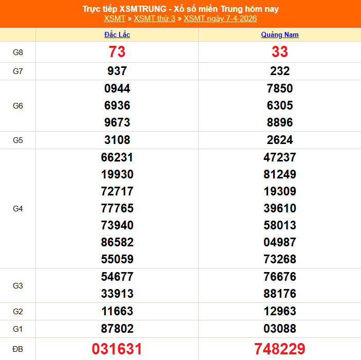
Task: Select G2 number 11663
Action: pyautogui.click(x=117, y=311)
